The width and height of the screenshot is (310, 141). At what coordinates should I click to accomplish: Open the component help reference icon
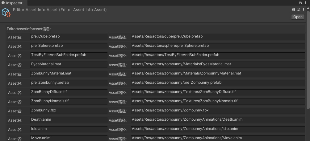[x=293, y=10]
